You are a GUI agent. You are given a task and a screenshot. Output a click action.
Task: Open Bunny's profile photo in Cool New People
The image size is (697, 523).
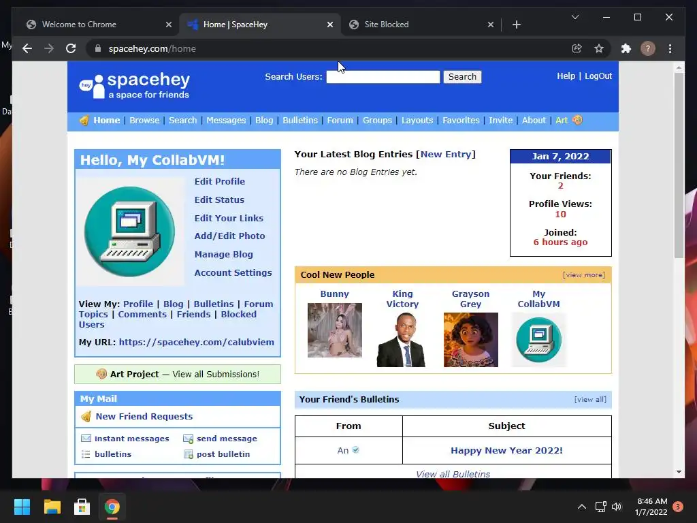335,330
